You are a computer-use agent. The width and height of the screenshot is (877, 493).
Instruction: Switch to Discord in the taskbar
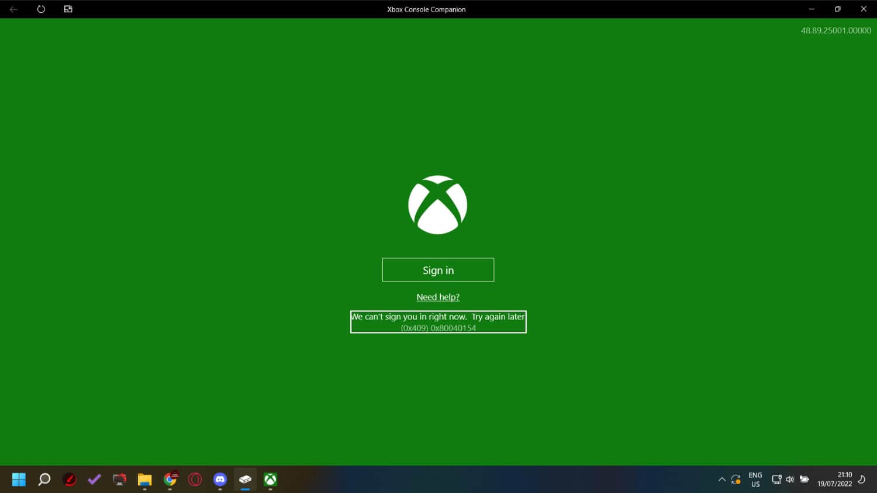(x=220, y=480)
